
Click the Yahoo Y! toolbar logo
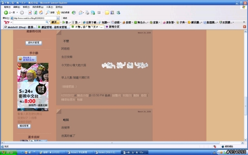(7, 22)
